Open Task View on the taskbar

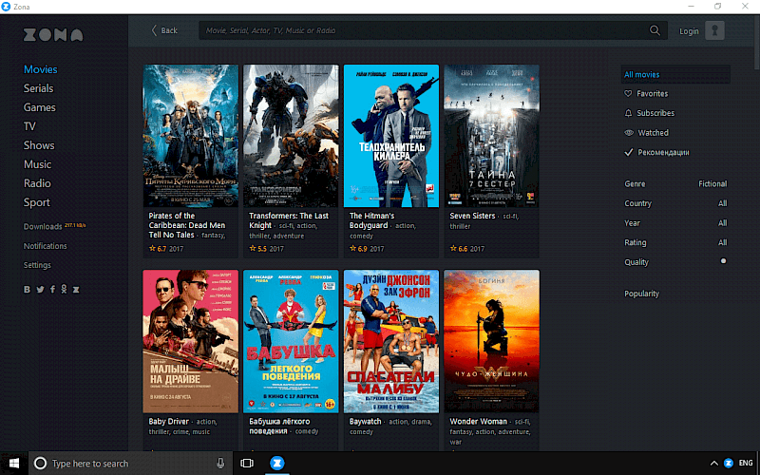pyautogui.click(x=247, y=464)
